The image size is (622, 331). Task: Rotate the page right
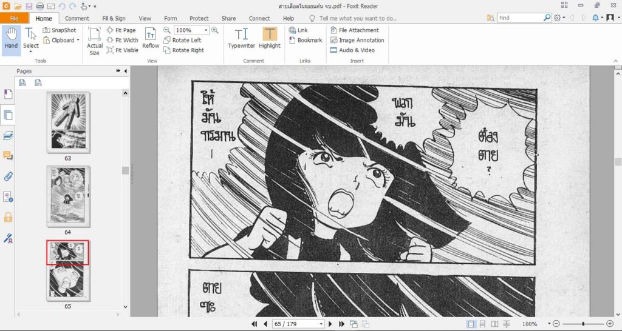[183, 50]
